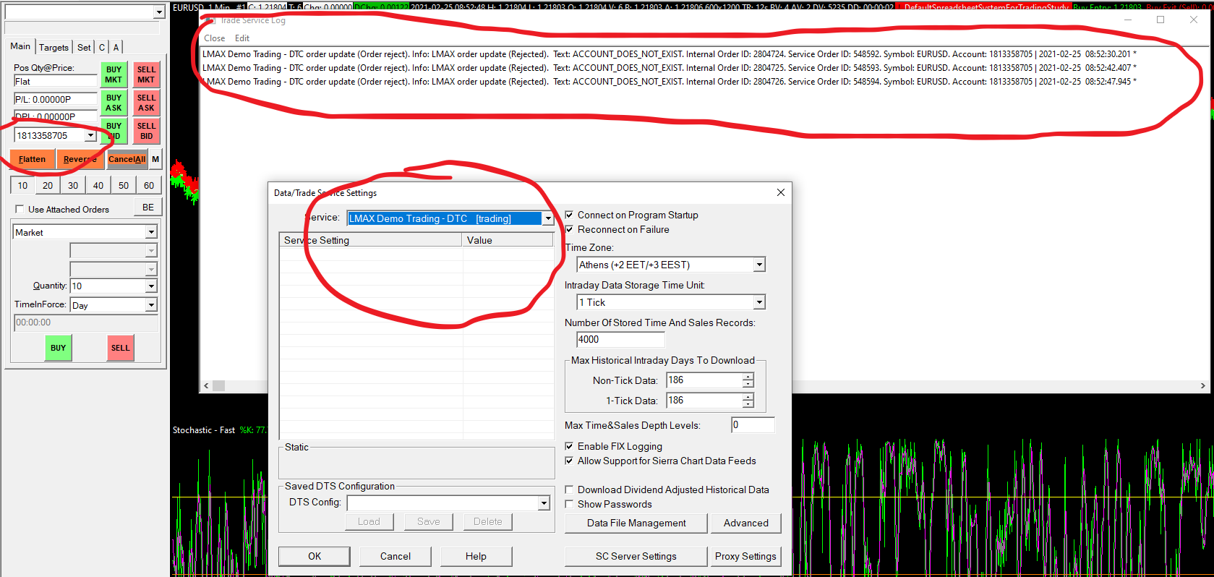Enable Use Attached Orders in trade window
This screenshot has height=577, width=1214.
point(20,209)
